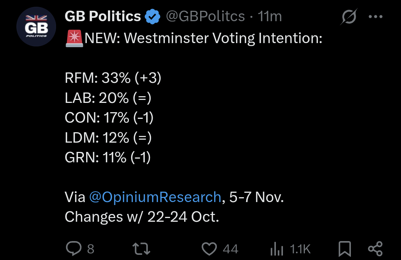Click the GB Politics display name
This screenshot has width=401, height=260.
(x=103, y=17)
